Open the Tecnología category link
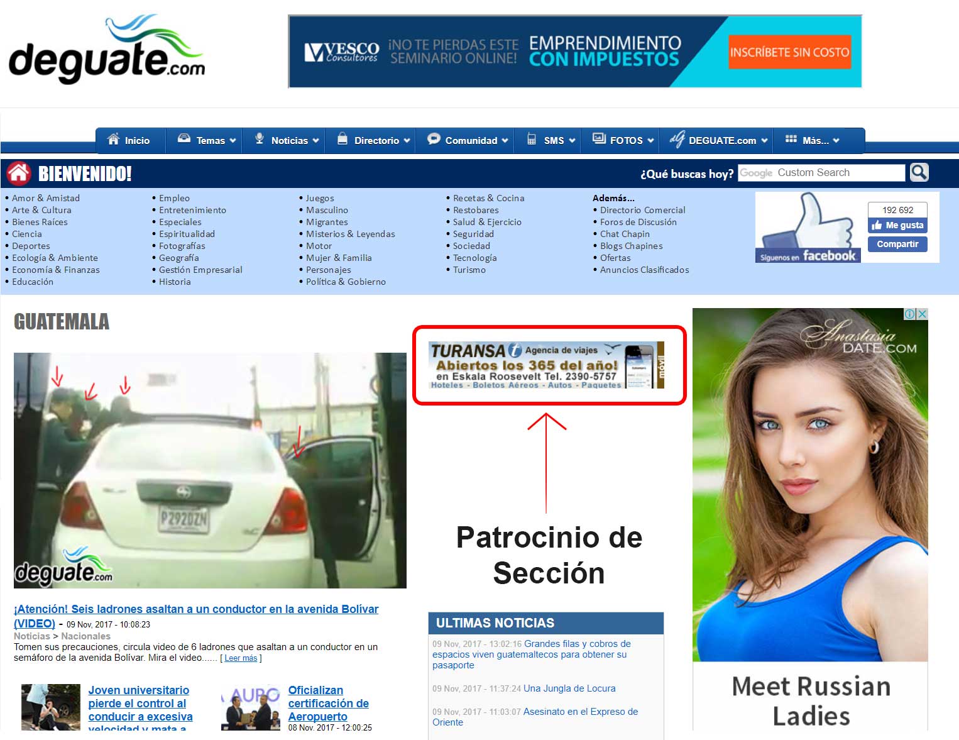 click(x=474, y=258)
